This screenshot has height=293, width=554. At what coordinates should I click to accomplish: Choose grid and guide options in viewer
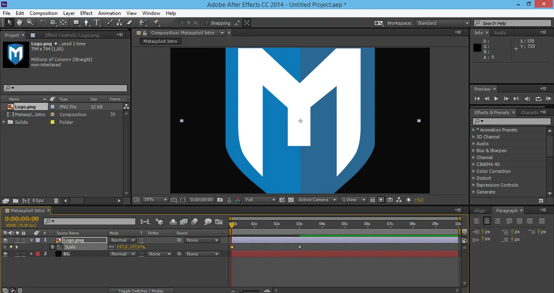(174, 200)
